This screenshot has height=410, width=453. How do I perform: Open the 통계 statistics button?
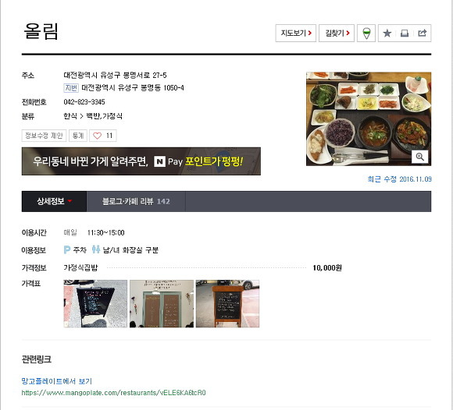(x=78, y=136)
